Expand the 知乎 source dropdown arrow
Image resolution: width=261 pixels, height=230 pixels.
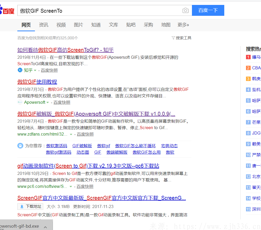[35, 70]
